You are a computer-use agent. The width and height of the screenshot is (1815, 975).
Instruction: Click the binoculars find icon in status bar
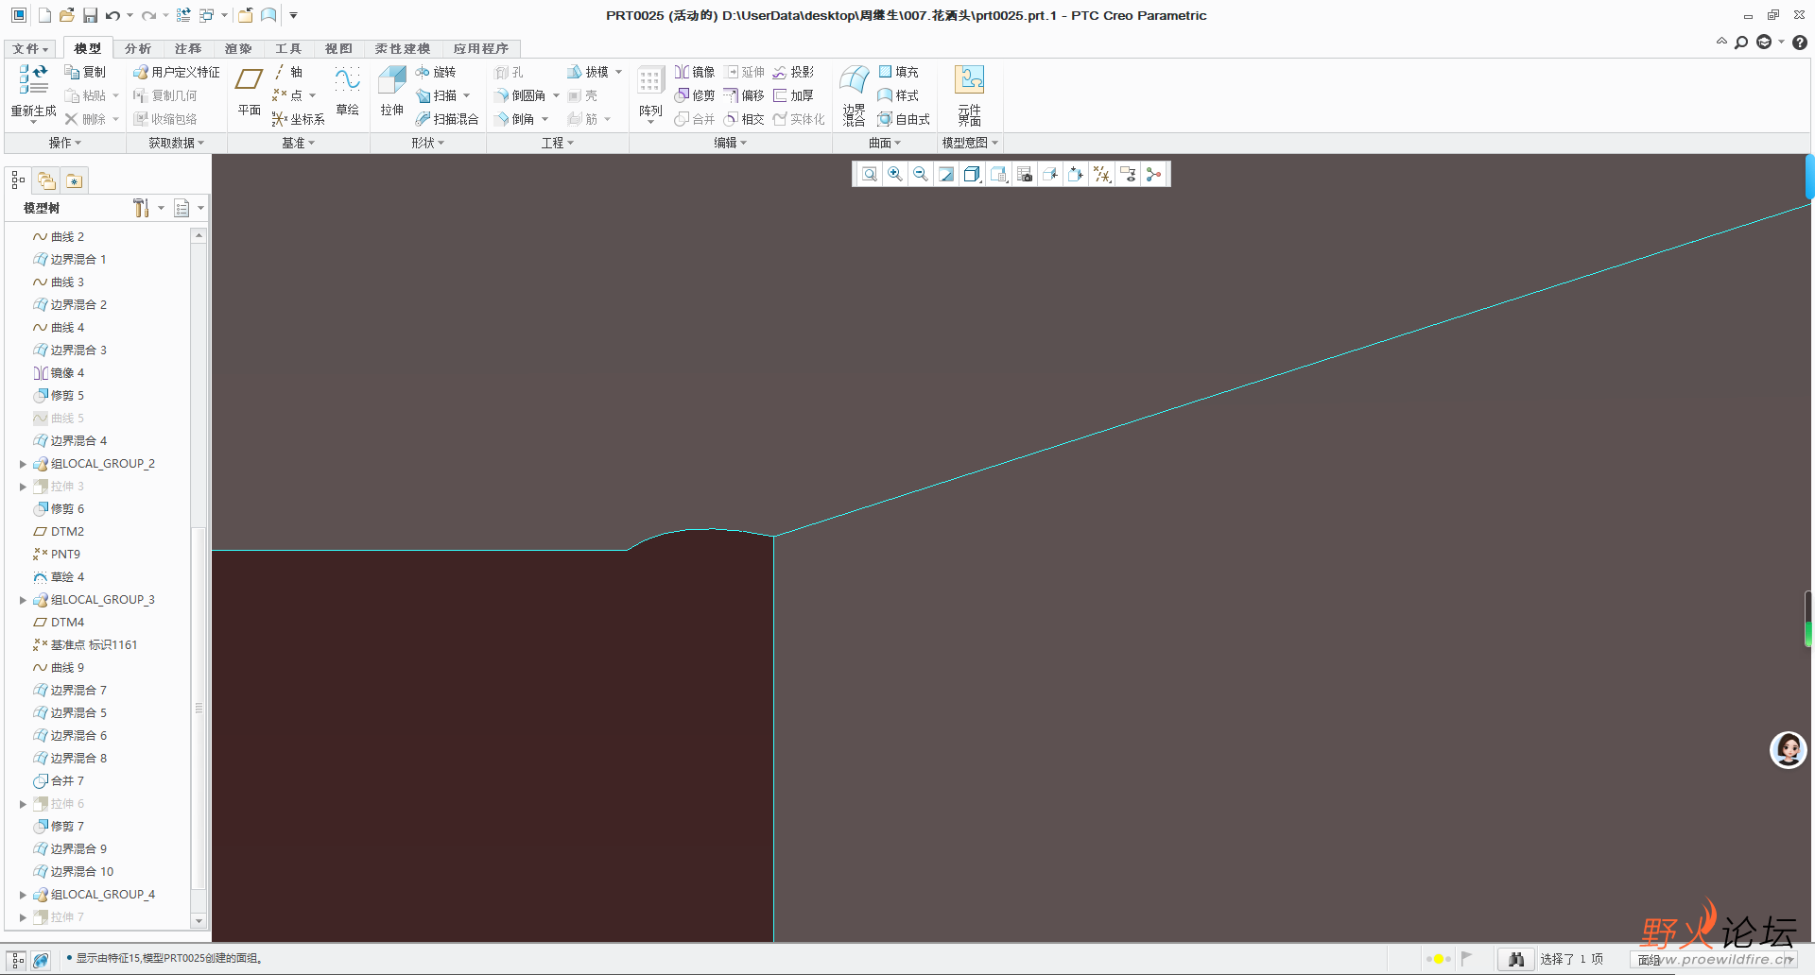click(x=1516, y=959)
